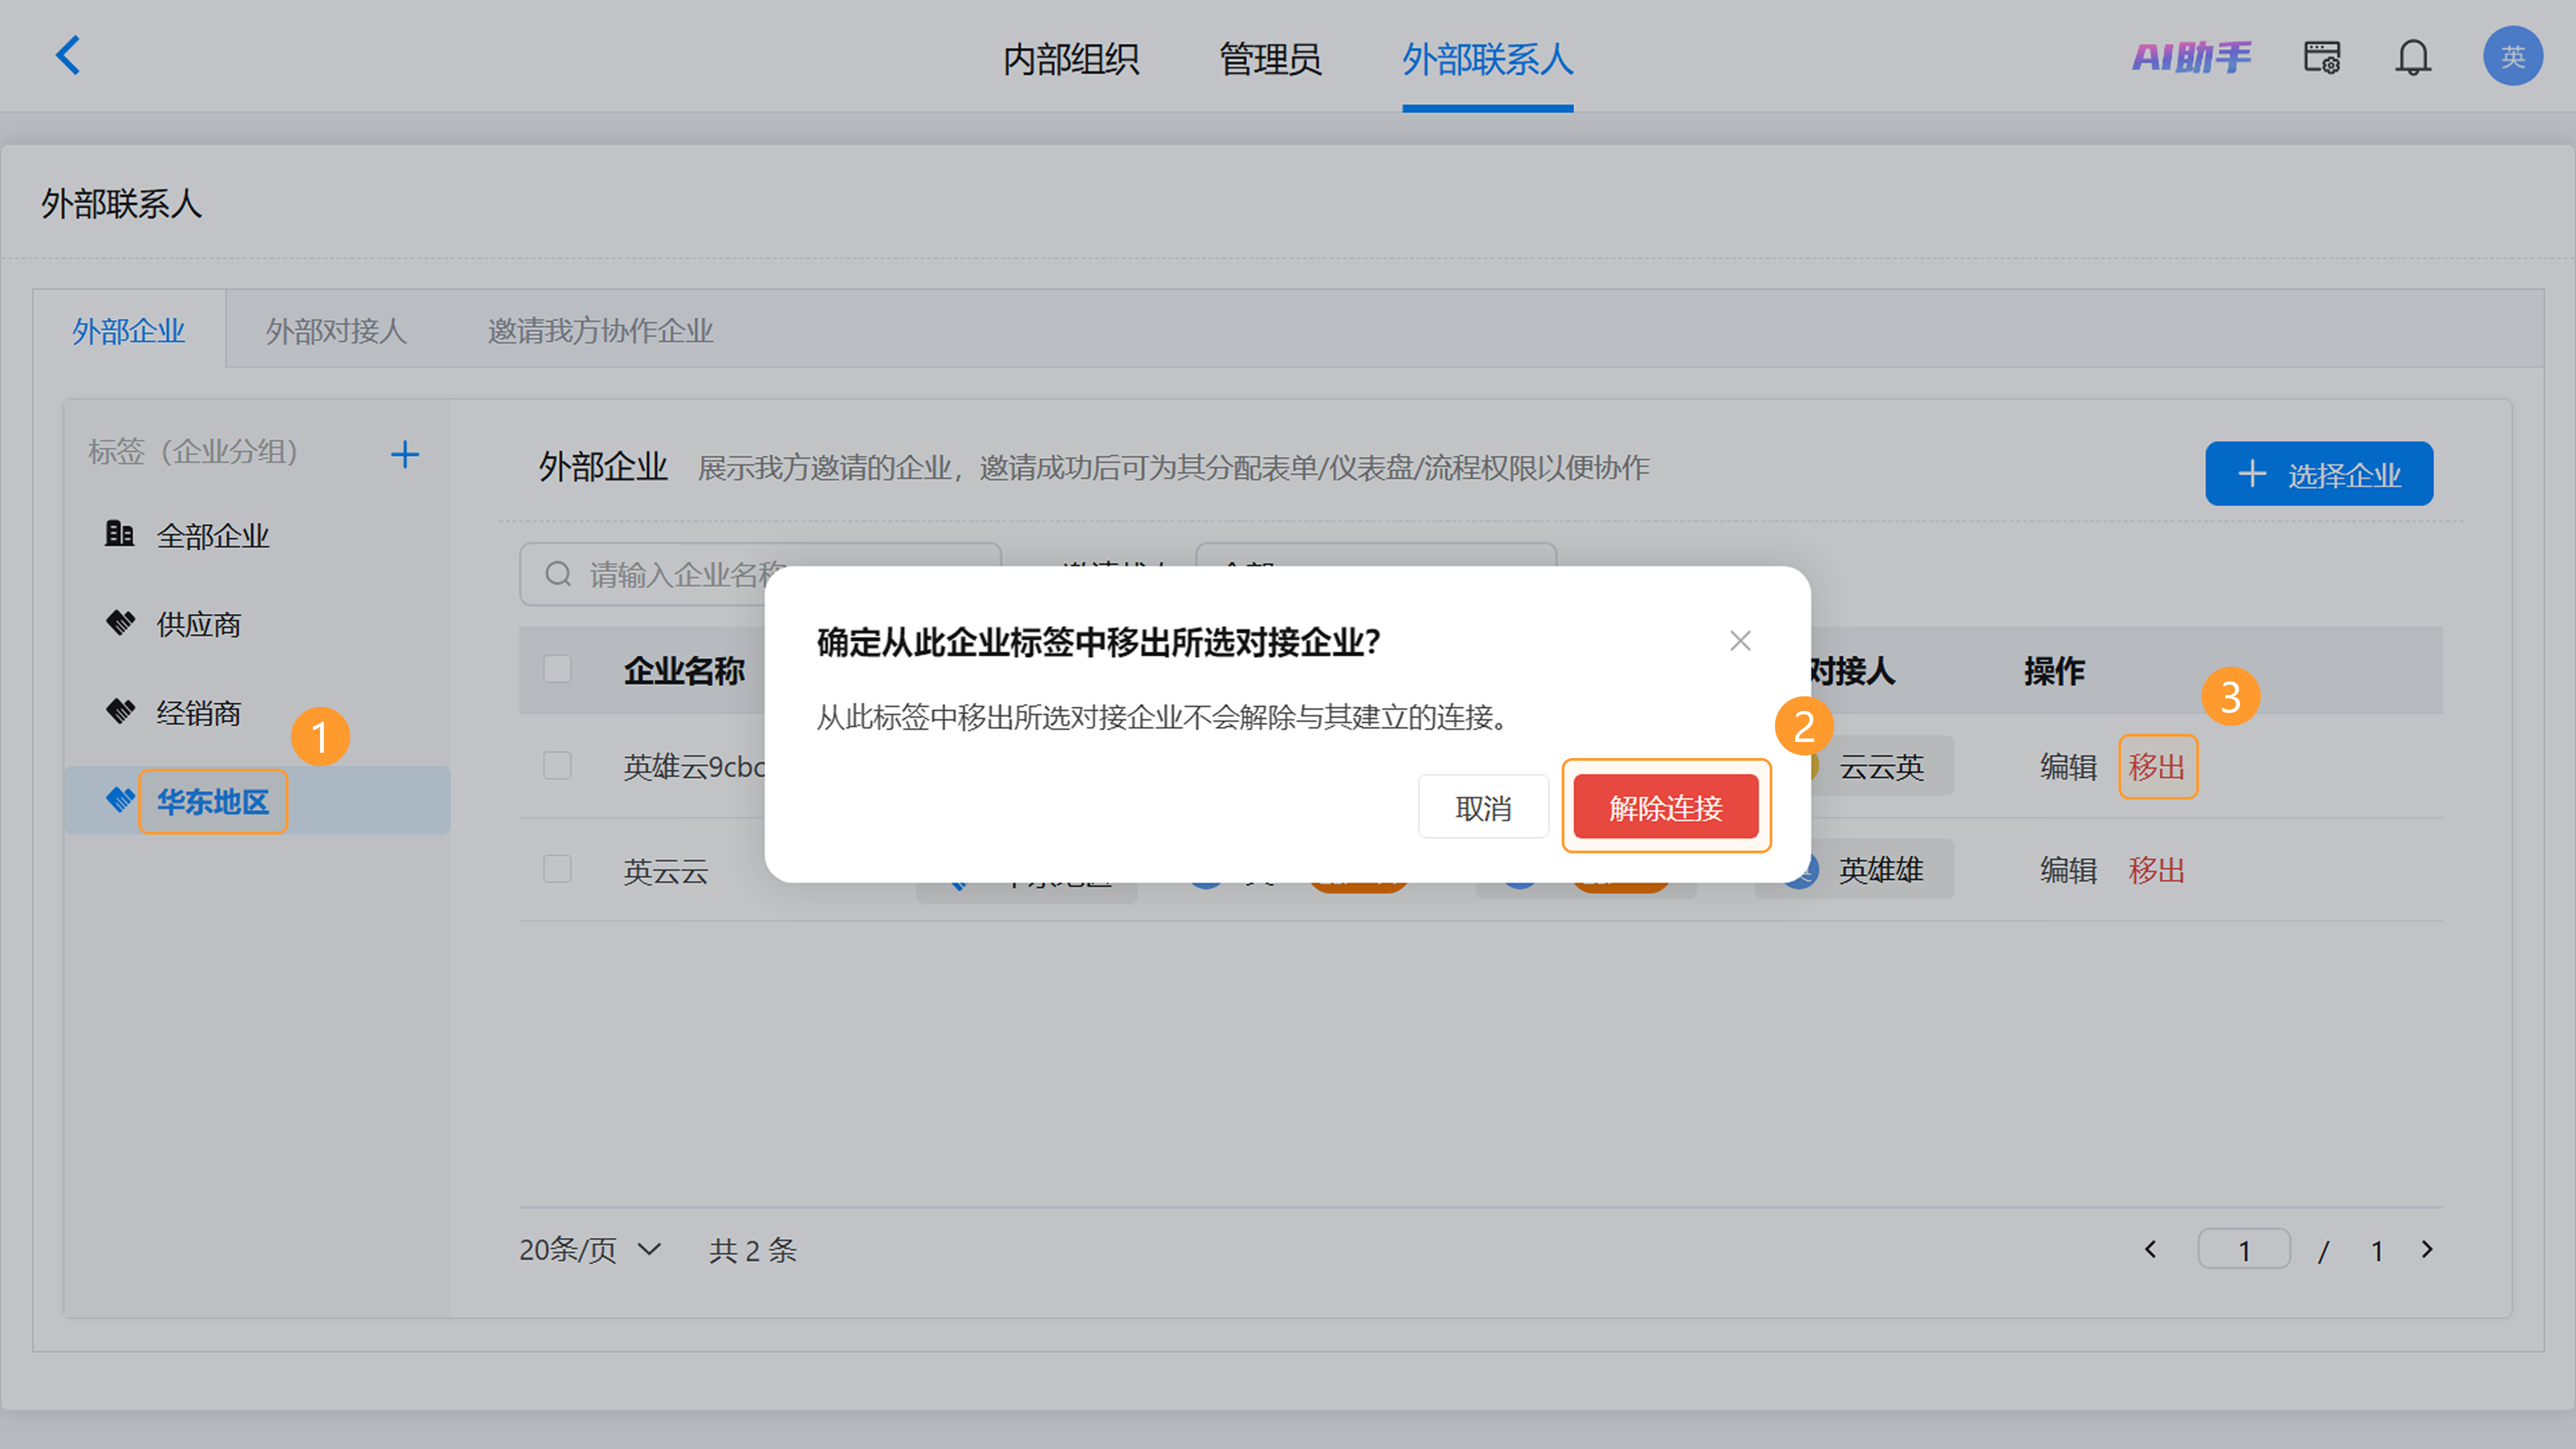Select 全部企业 in the tag list
Image resolution: width=2576 pixels, height=1449 pixels.
(x=256, y=535)
